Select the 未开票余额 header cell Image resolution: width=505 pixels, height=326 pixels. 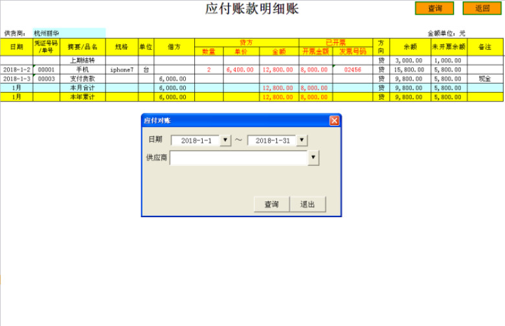pyautogui.click(x=449, y=47)
